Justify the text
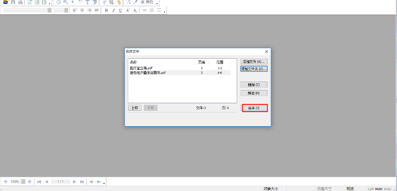Viewport: 397px width, 191px height. (96, 11)
